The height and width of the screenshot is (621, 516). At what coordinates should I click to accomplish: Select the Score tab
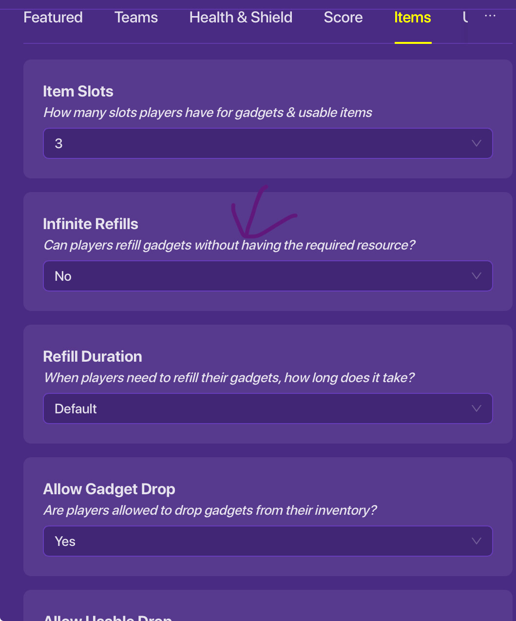tap(343, 18)
